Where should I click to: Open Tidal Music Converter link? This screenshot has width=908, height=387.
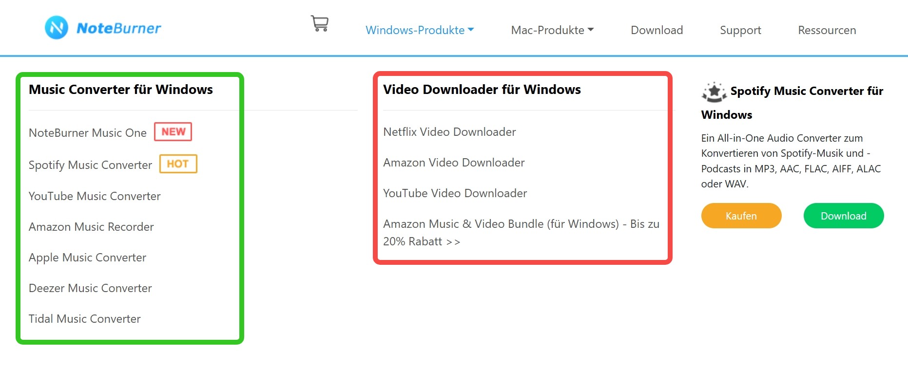[85, 319]
